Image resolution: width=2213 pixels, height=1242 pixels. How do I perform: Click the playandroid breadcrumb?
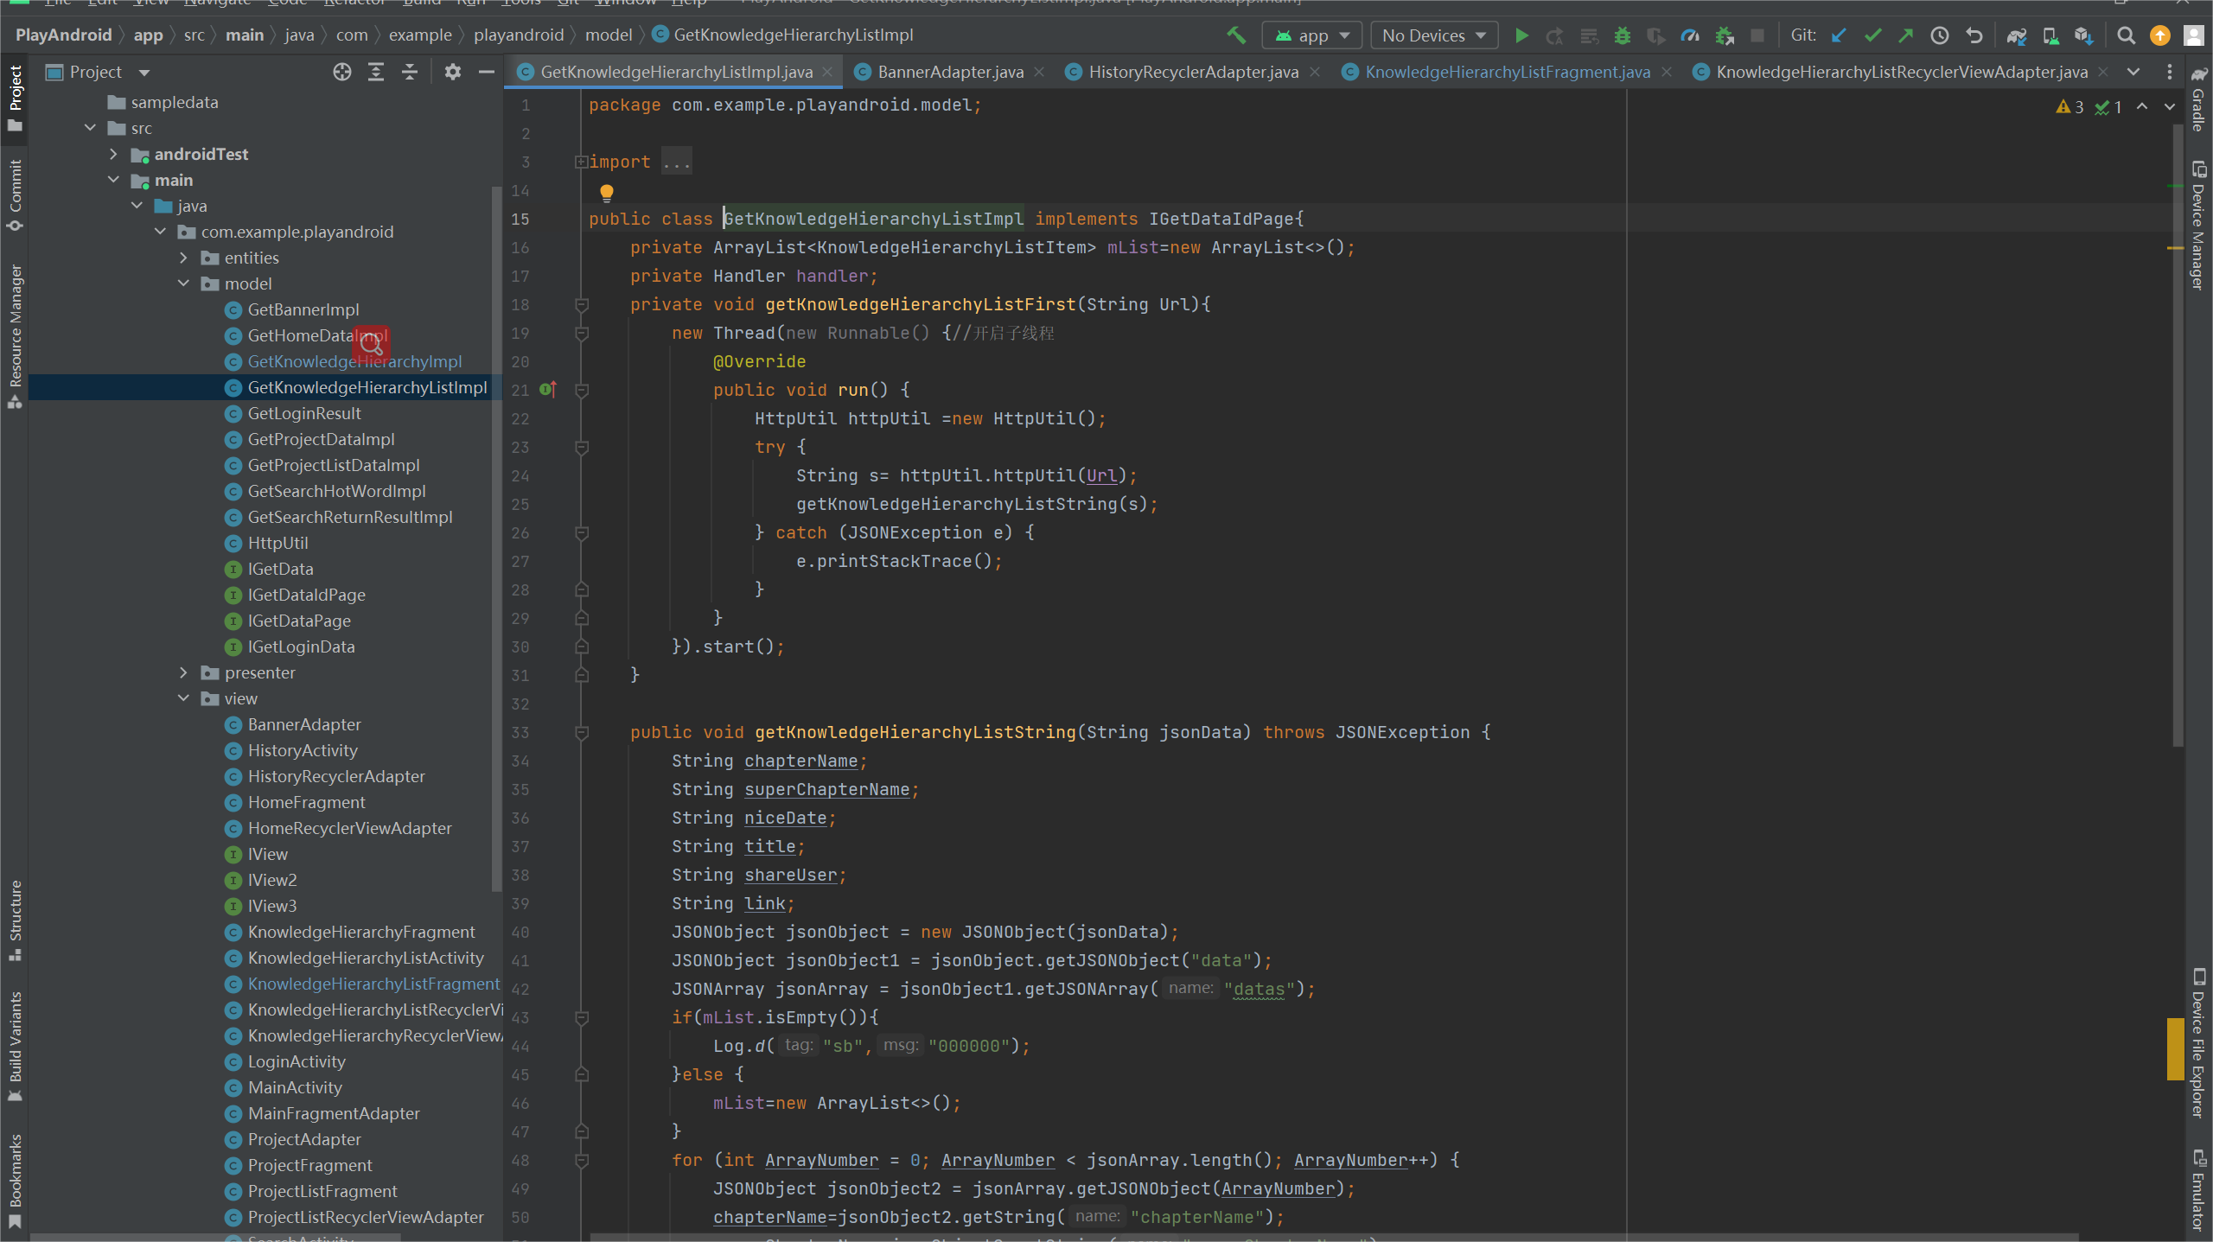tap(519, 35)
